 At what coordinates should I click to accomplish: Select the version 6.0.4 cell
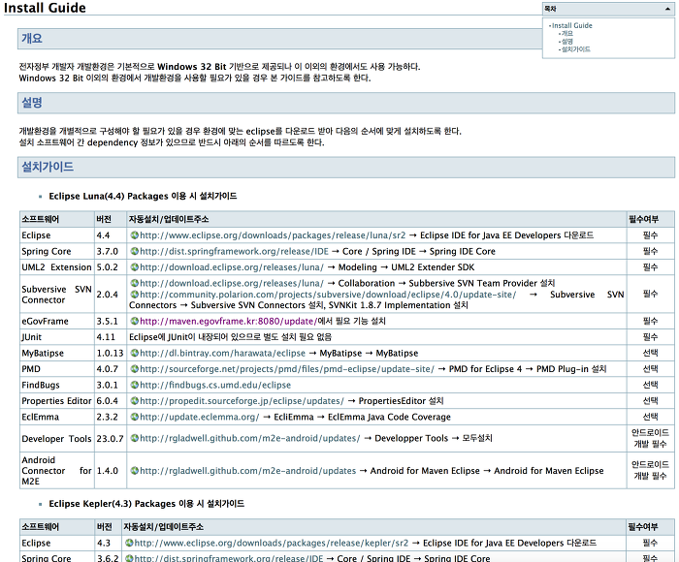[111, 401]
